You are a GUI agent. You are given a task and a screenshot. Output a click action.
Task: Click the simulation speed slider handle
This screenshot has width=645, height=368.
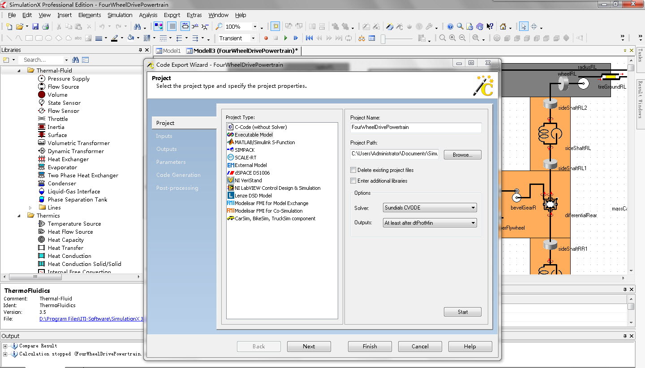click(383, 39)
